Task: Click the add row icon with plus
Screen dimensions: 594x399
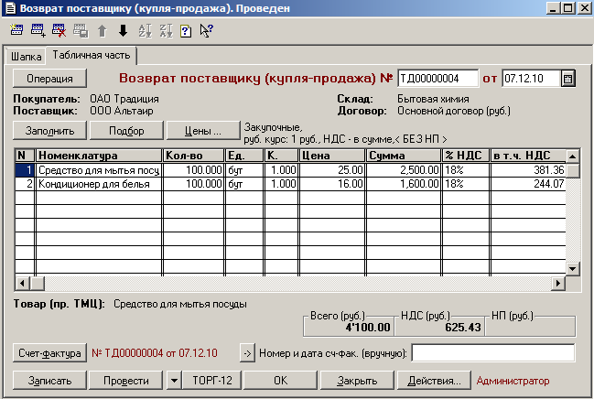Action: 38,30
